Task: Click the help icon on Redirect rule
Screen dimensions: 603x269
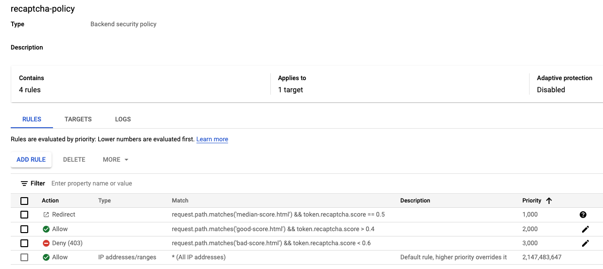Action: click(583, 215)
